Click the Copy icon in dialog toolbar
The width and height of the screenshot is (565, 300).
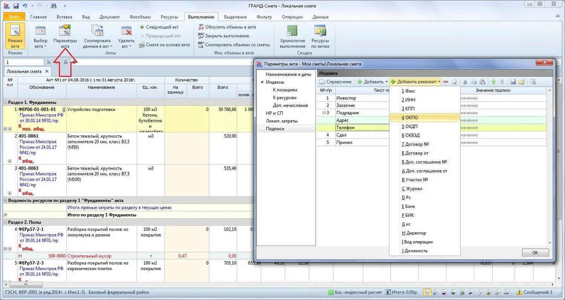pyautogui.click(x=473, y=82)
